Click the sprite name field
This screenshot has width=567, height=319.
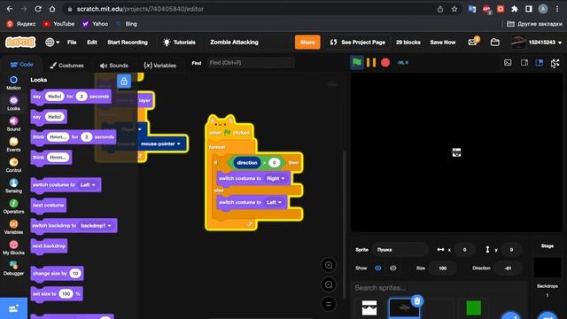[400, 250]
